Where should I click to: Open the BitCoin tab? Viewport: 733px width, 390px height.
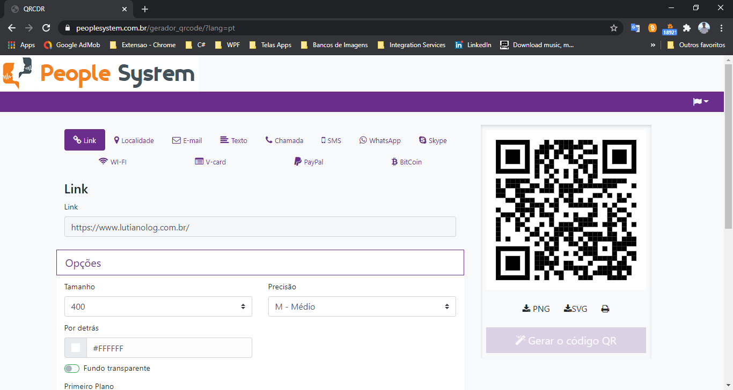point(406,162)
